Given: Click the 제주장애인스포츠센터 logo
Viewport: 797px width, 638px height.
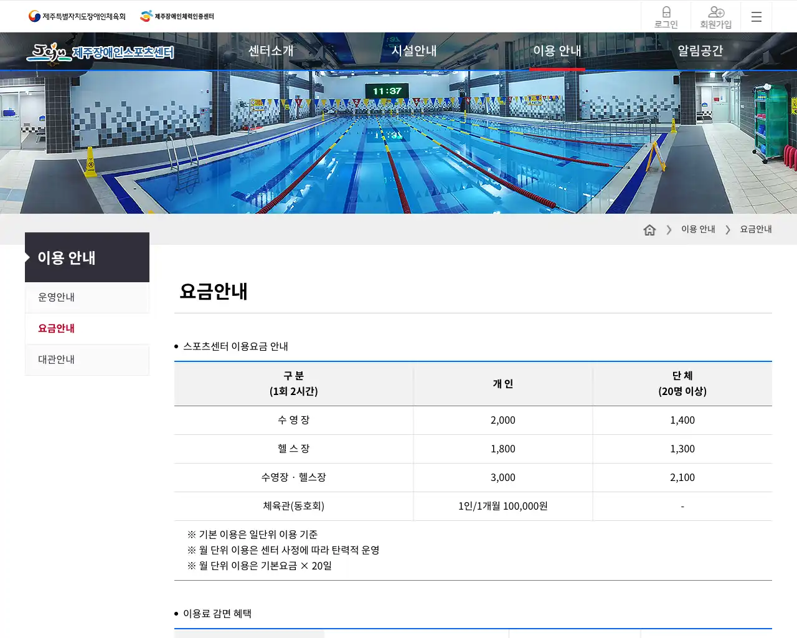Looking at the screenshot, I should coord(100,52).
